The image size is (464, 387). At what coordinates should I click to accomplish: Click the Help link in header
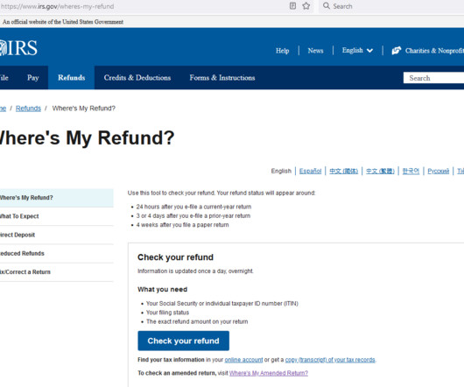282,51
